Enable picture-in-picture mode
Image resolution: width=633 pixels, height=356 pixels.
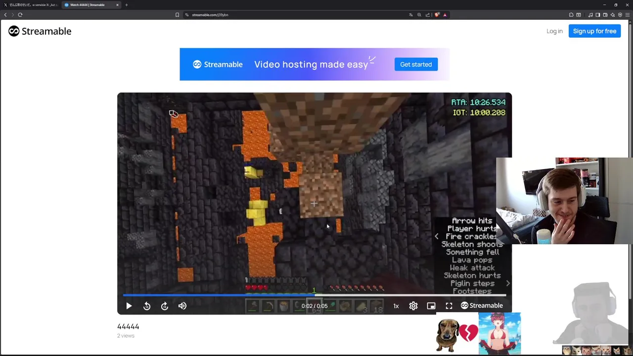coord(431,306)
